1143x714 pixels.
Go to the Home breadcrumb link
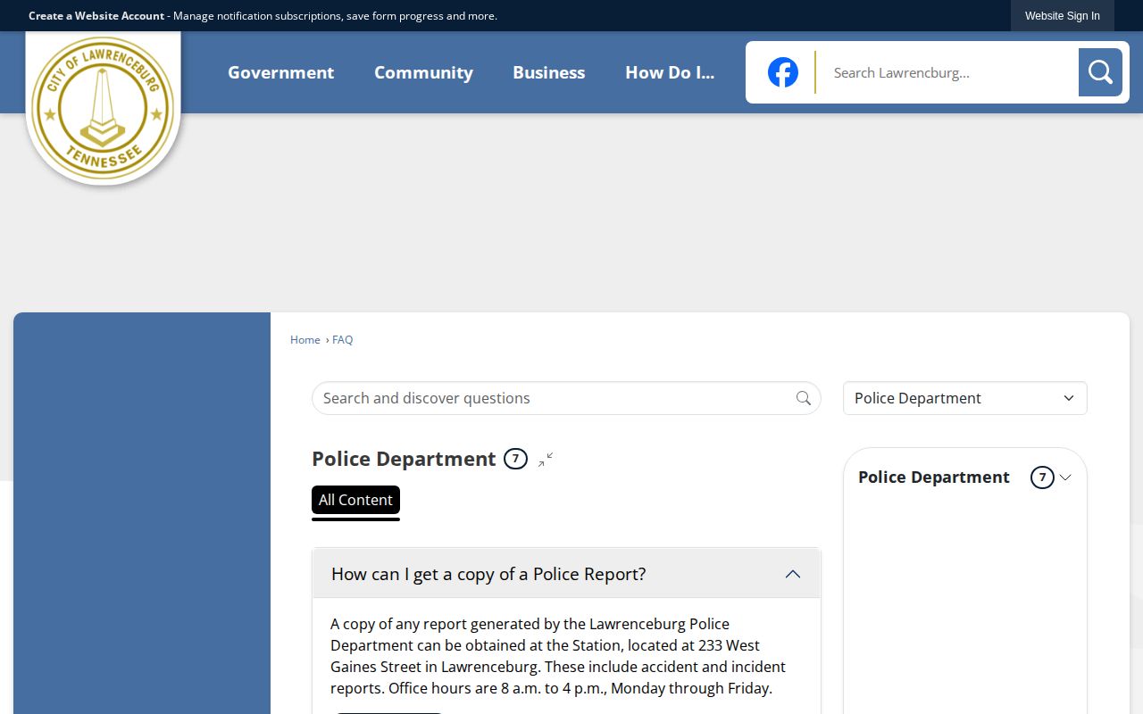[305, 340]
